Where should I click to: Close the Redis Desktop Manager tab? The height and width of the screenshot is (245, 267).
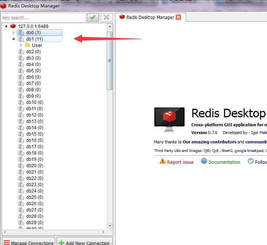coord(178,17)
